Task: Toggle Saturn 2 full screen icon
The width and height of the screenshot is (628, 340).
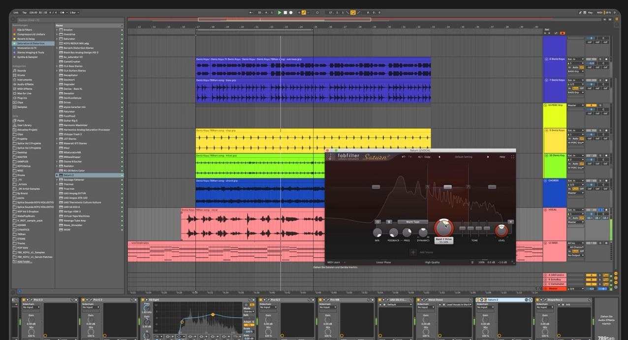Action: pos(512,157)
